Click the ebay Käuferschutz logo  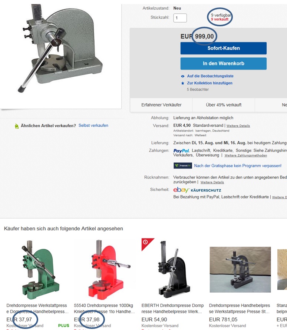pyautogui.click(x=197, y=190)
